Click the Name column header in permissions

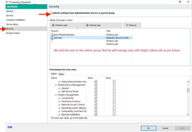click(x=68, y=78)
